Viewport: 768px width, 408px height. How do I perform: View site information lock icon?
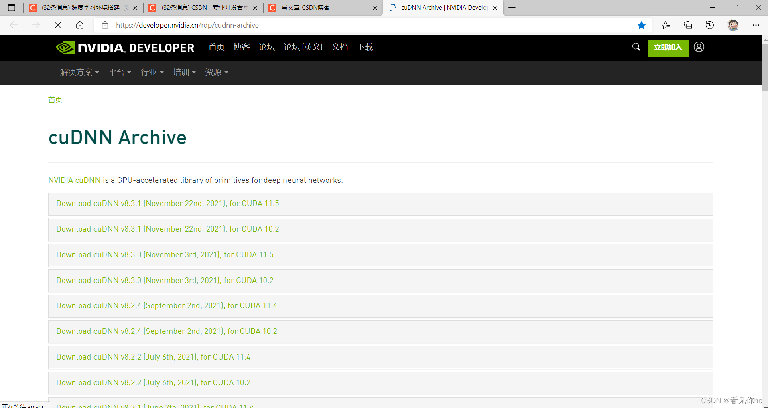pos(105,25)
